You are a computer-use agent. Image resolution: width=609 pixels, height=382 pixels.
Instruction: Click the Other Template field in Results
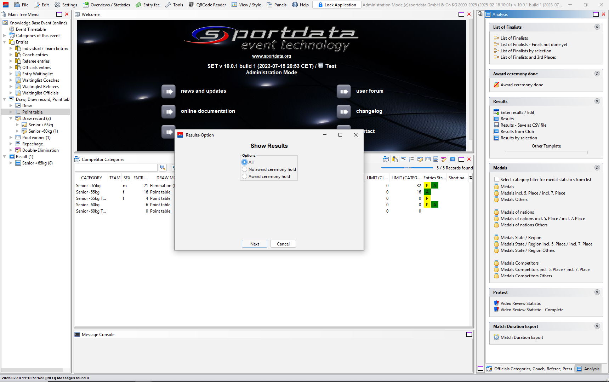546,153
